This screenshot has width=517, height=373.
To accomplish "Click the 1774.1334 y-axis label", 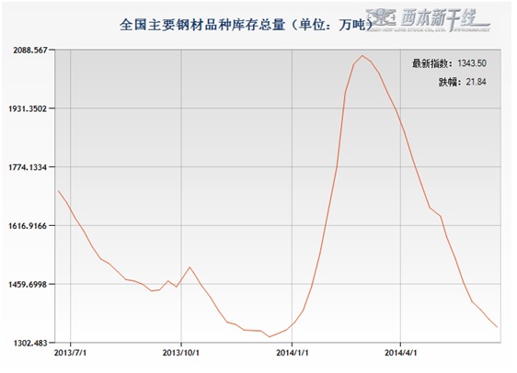I will (x=28, y=167).
